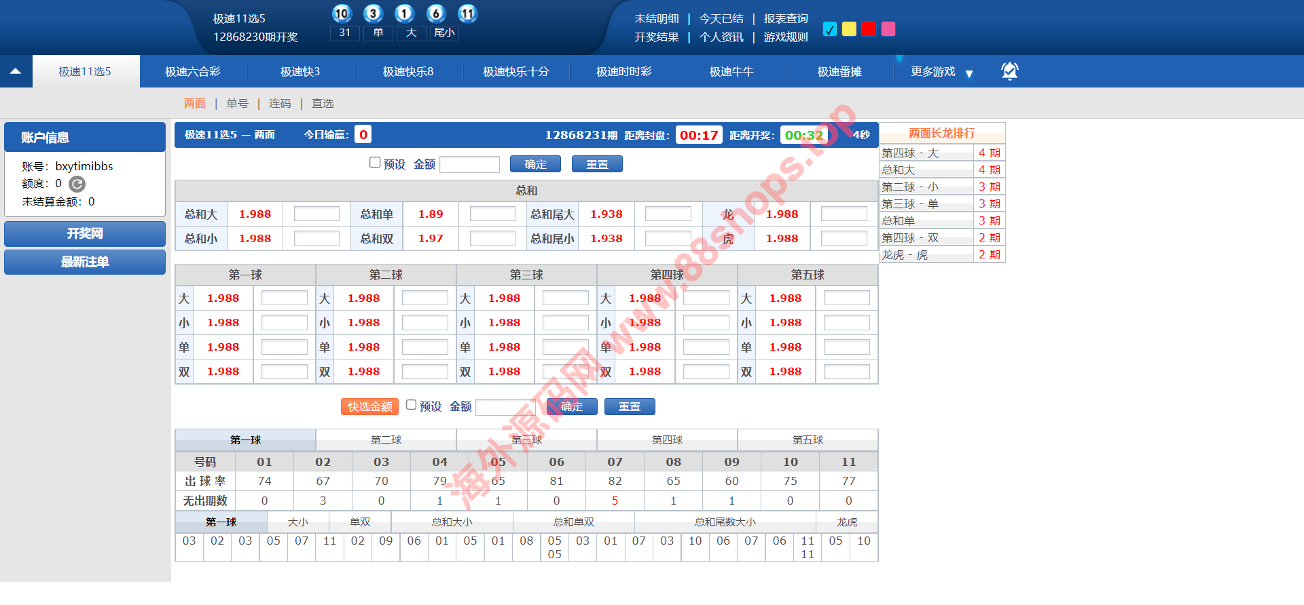Select the blue checked theme color
The height and width of the screenshot is (605, 1304).
coord(829,29)
